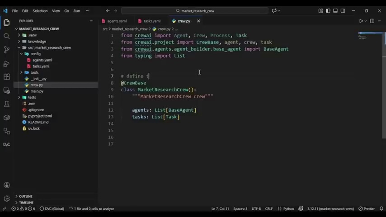This screenshot has width=386, height=217.
Task: Open the remote window indicator in status bar
Action: 5,208
